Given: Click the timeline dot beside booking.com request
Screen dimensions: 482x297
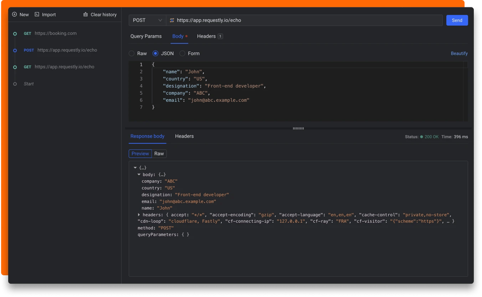Looking at the screenshot, I should point(15,34).
